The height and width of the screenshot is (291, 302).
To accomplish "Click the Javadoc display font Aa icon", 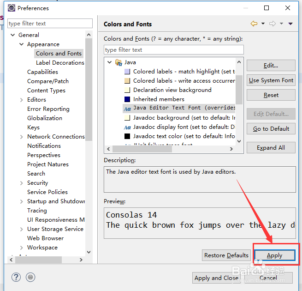I will point(127,127).
